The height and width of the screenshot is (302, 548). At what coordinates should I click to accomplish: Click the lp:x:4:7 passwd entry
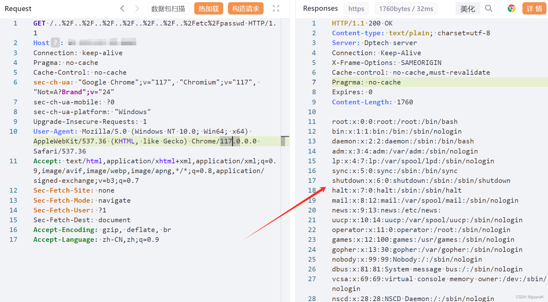click(x=413, y=161)
